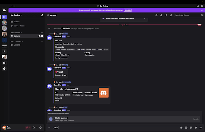Screen dimensions: 205x132
Task: Click the 'Serving 2 members' footer text
Action: [x=61, y=58]
